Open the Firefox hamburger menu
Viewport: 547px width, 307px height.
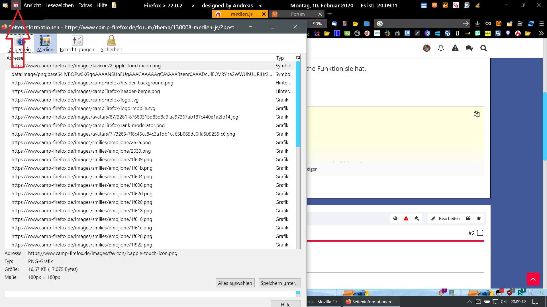coord(542,24)
